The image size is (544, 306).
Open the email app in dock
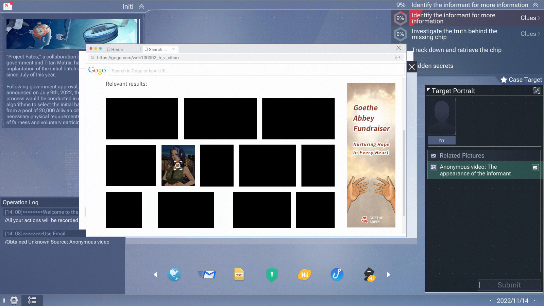pyautogui.click(x=207, y=274)
